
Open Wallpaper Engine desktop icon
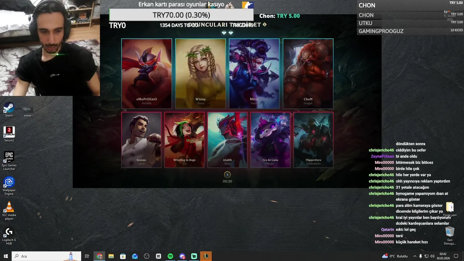[9, 186]
